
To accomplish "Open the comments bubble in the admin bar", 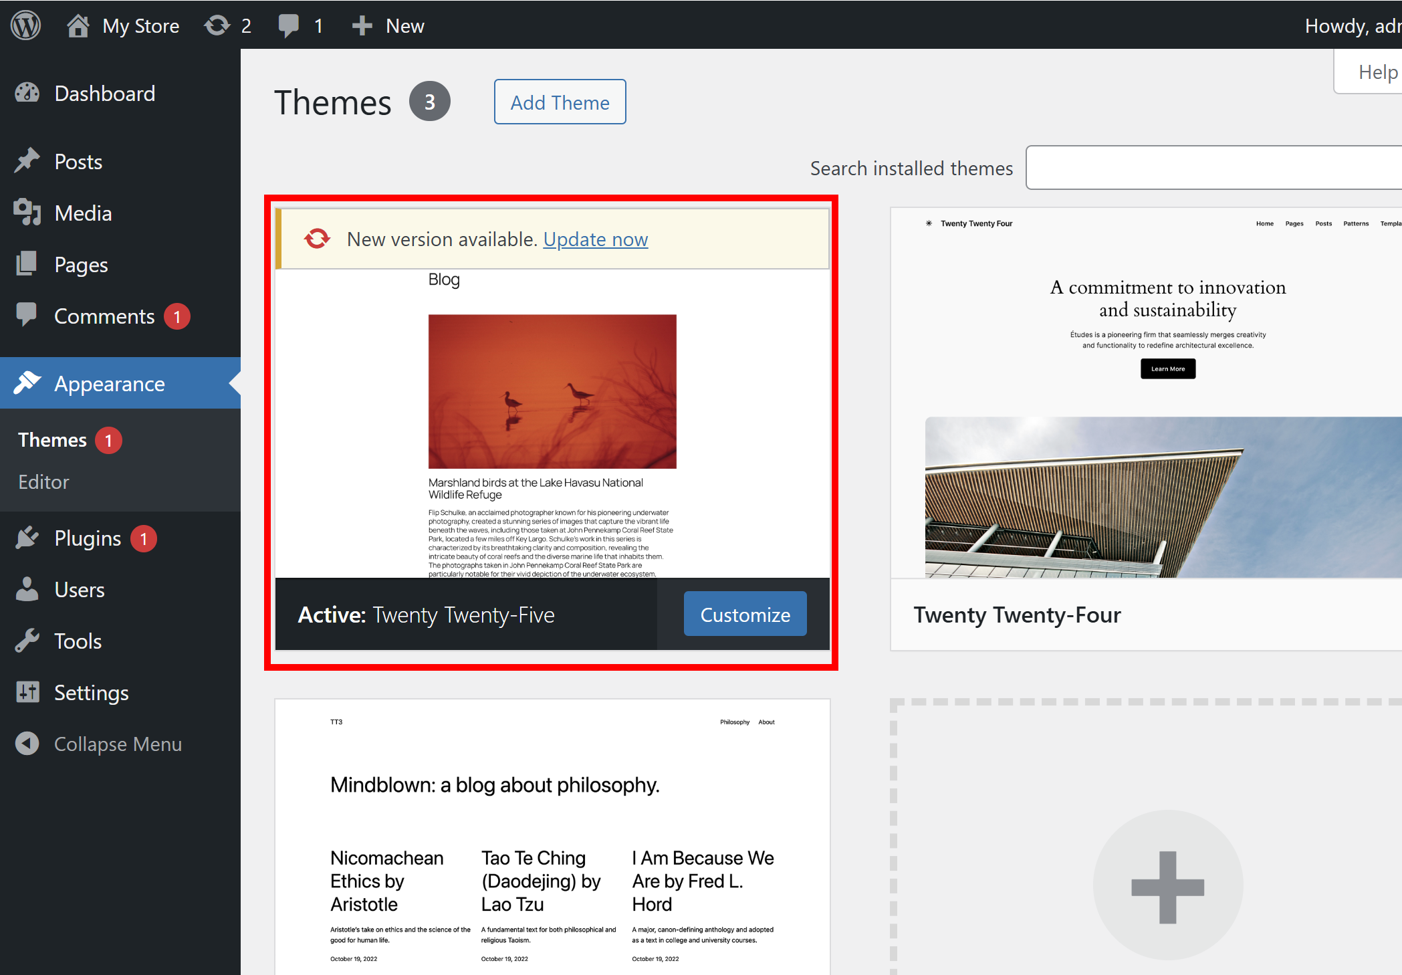I will coord(289,25).
